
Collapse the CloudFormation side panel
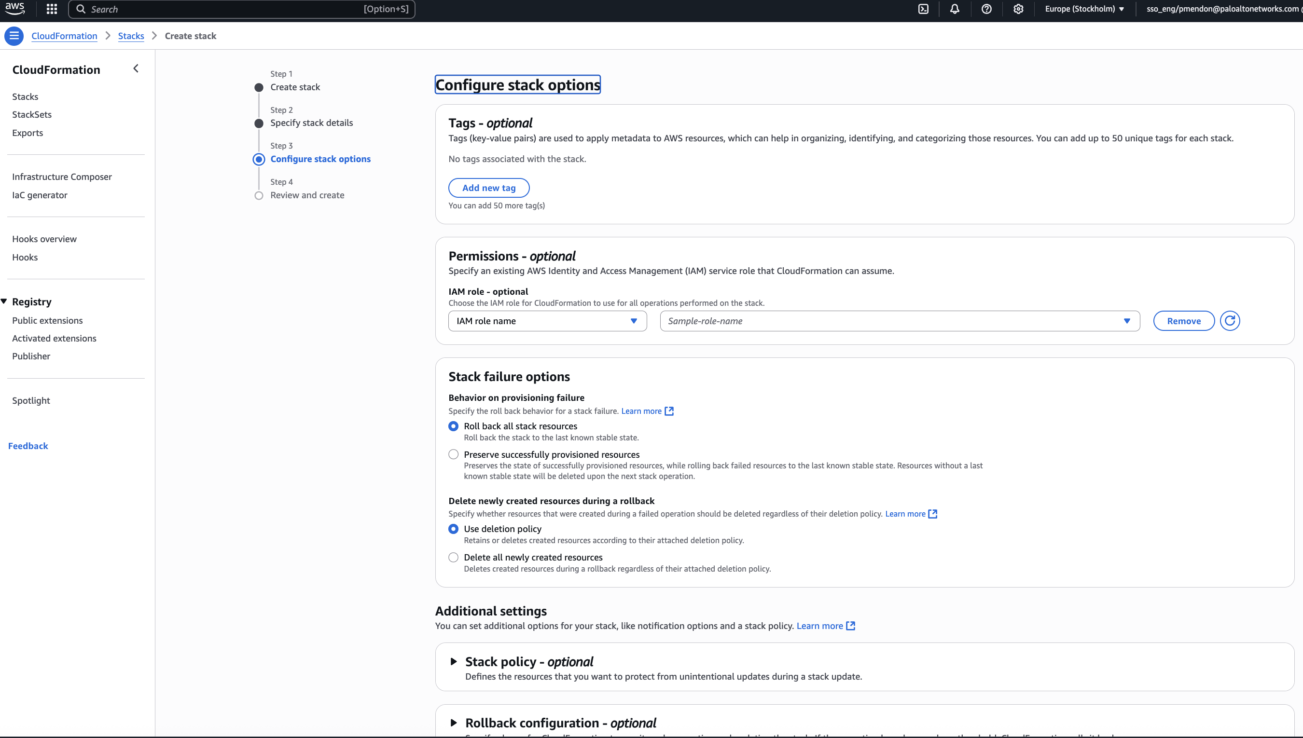(x=136, y=68)
